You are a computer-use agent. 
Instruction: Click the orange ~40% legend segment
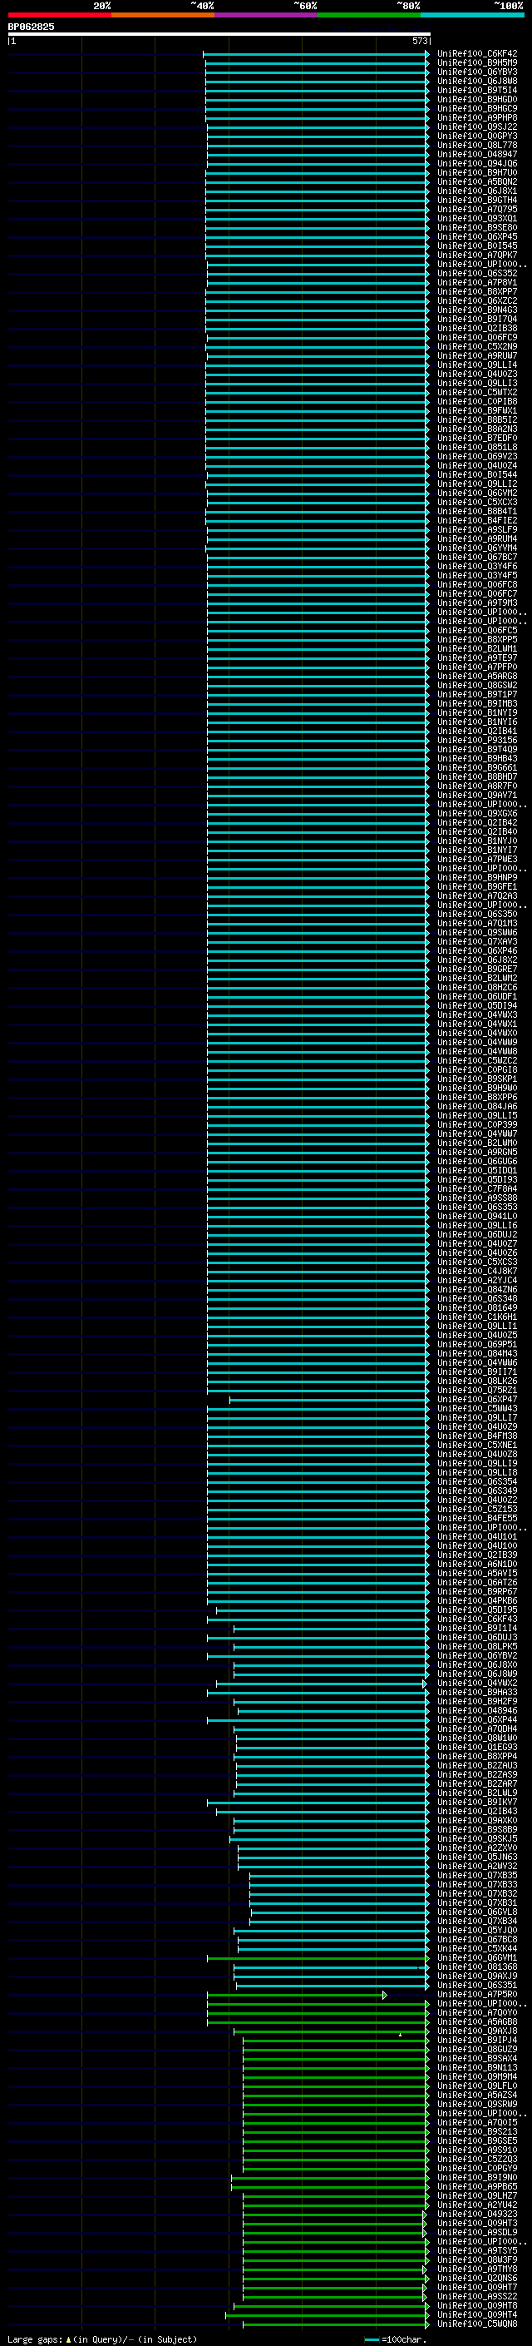[x=163, y=15]
